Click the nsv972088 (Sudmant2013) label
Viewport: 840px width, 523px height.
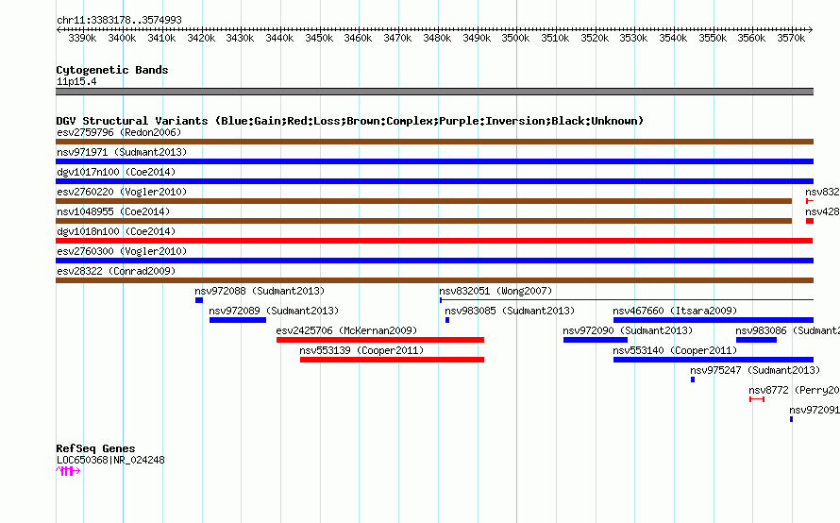(x=260, y=291)
